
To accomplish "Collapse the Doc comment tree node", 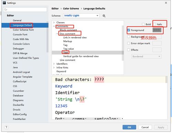I will 57,34.
